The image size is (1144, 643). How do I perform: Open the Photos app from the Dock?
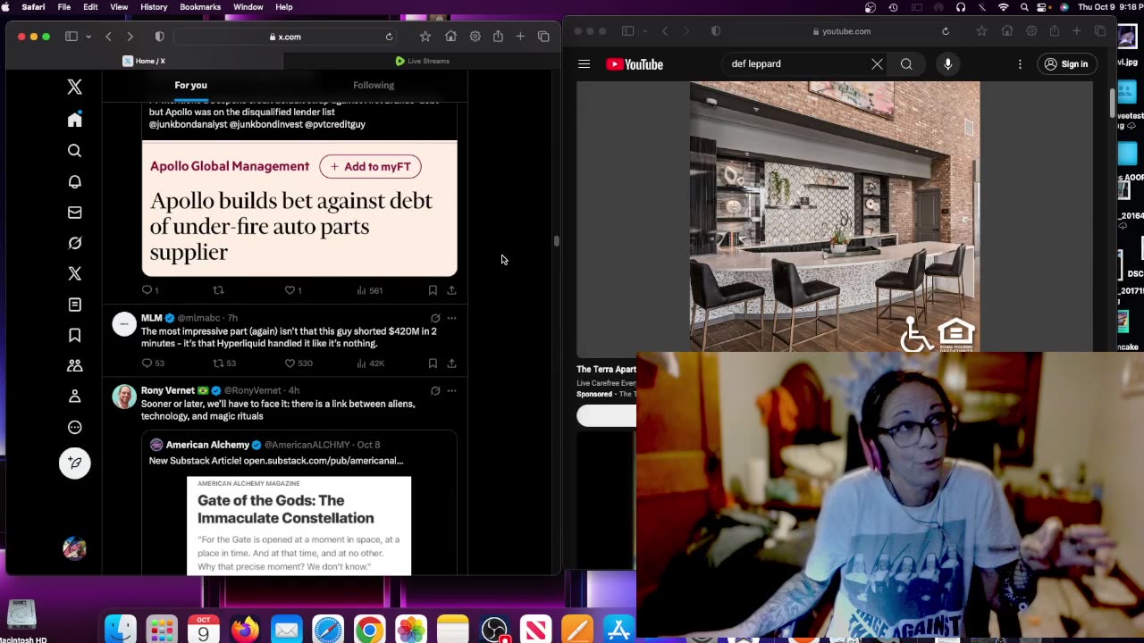411,630
